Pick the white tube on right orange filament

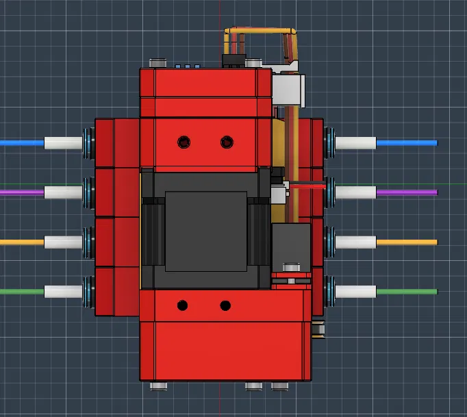356,242
